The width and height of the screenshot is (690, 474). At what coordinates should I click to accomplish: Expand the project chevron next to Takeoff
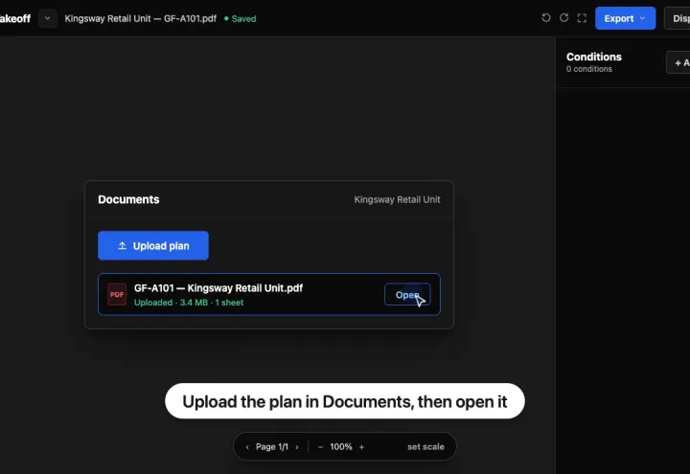pos(48,18)
